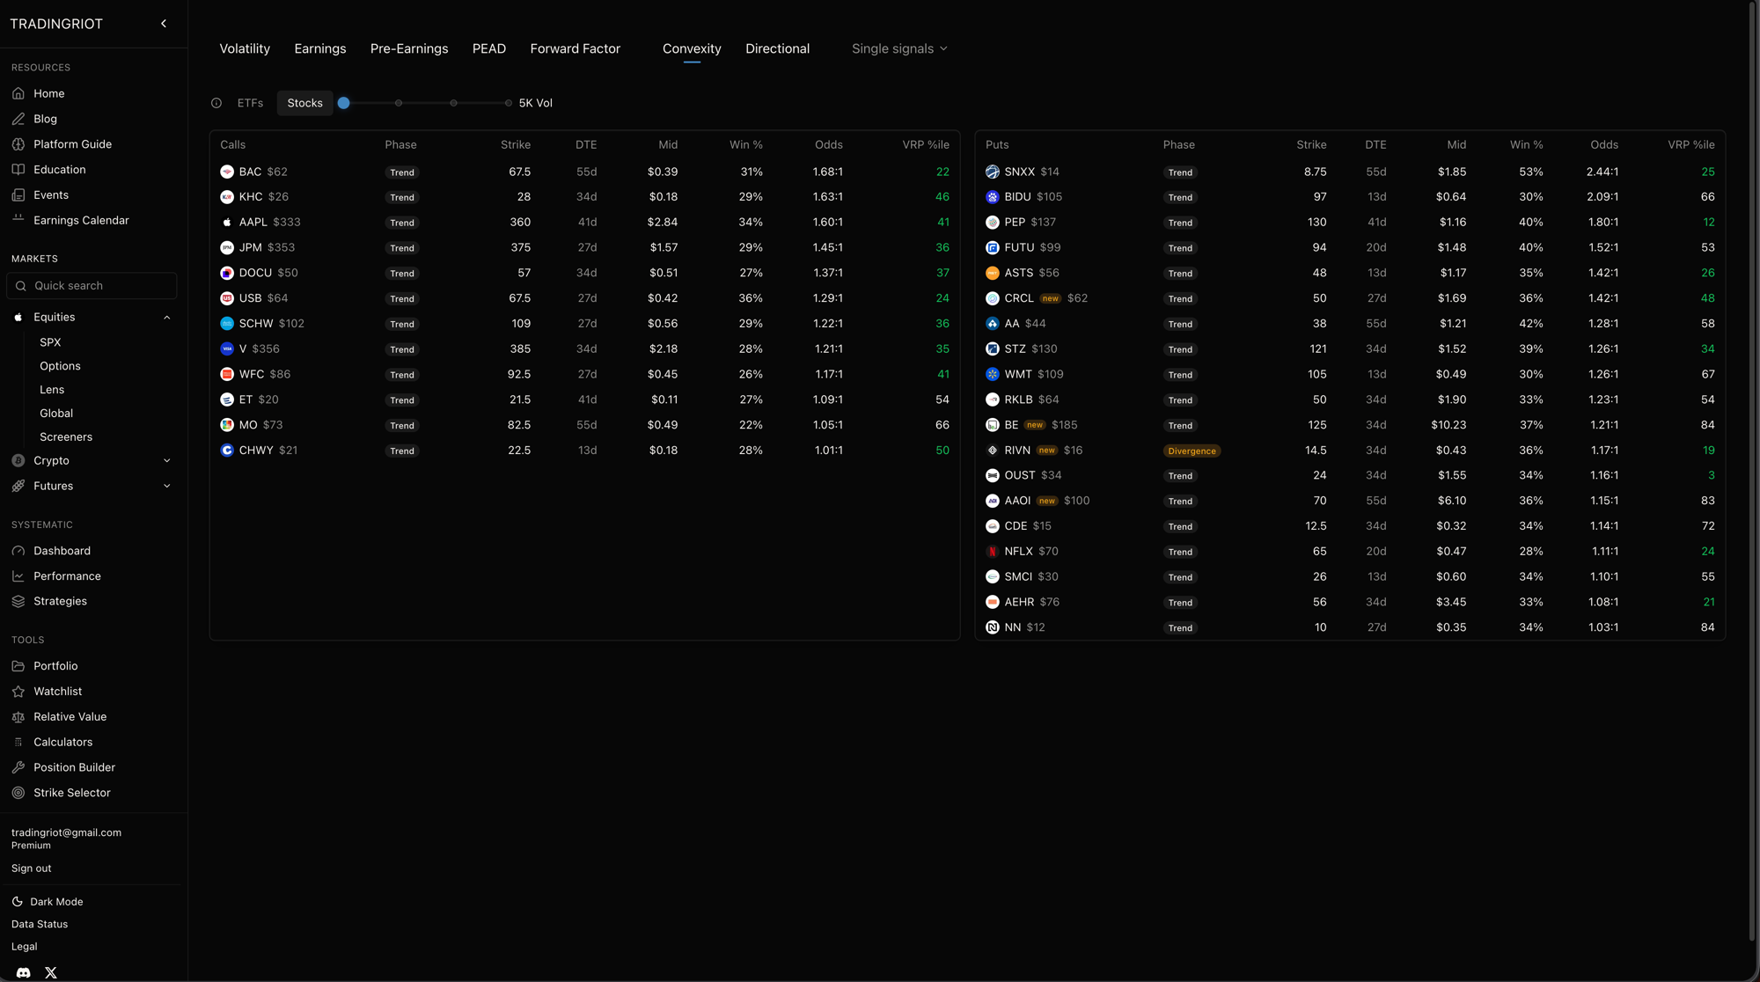Click Sign out

(32, 868)
